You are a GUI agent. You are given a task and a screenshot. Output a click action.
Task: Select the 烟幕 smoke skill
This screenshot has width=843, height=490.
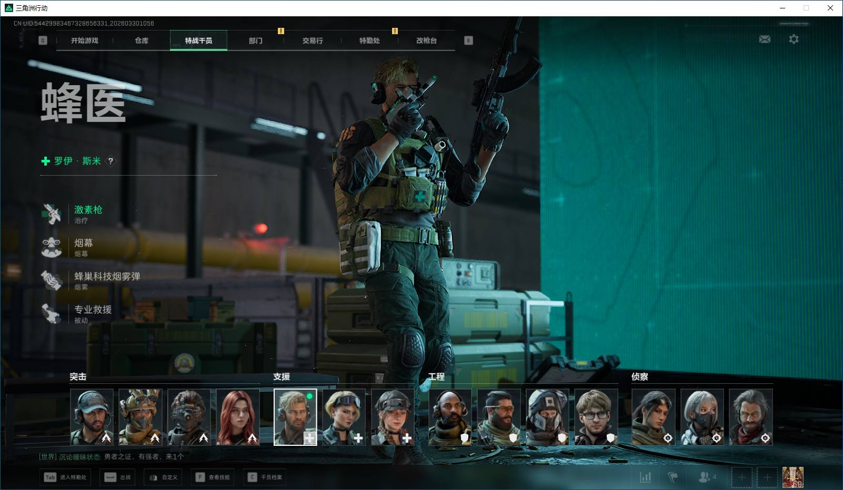tap(68, 247)
